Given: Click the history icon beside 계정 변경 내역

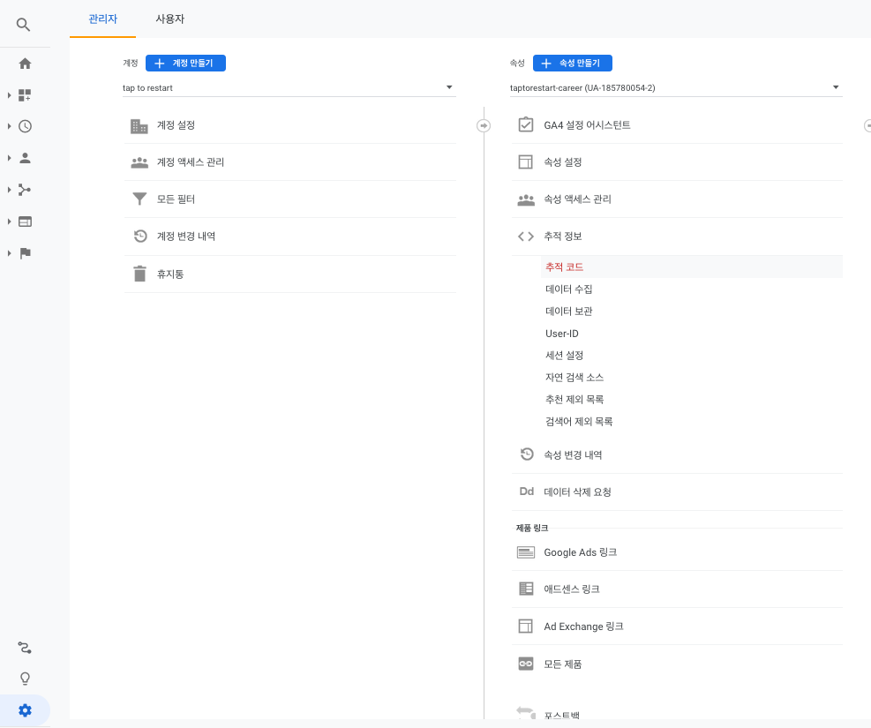Looking at the screenshot, I should pyautogui.click(x=140, y=236).
